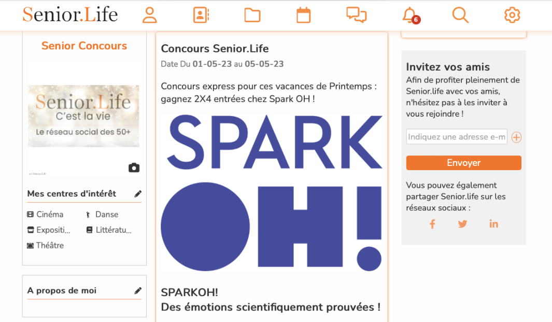The width and height of the screenshot is (552, 322).
Task: Open the Spark OH contest image
Action: (272, 193)
